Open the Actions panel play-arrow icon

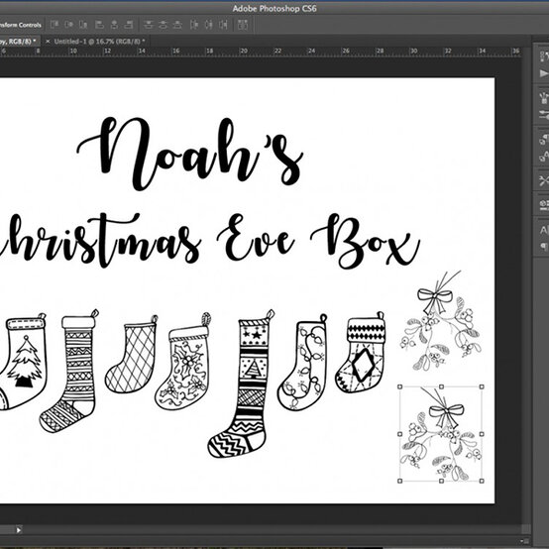pyautogui.click(x=544, y=73)
